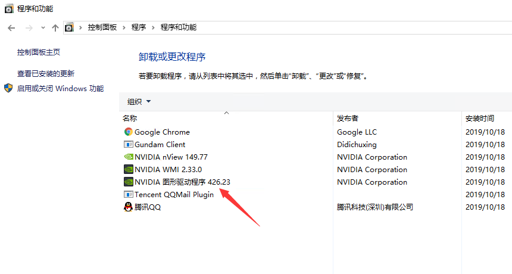The width and height of the screenshot is (512, 274).
Task: Click install date in Google Chrome row
Action: coord(485,132)
